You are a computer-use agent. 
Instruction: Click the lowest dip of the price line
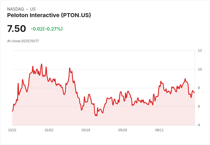(97, 116)
